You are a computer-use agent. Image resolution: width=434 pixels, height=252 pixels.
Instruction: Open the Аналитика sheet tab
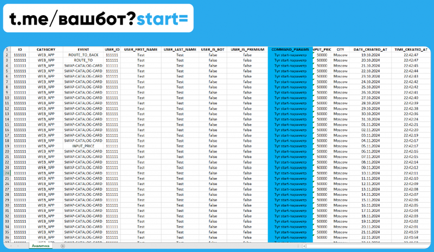(41, 246)
